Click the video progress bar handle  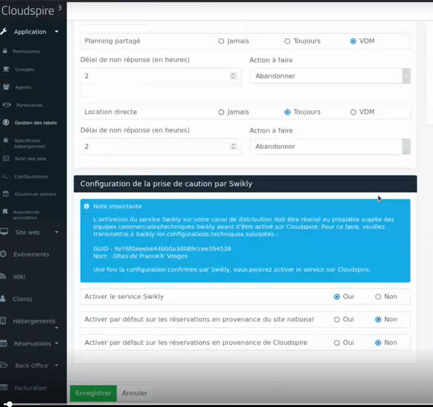click(x=9, y=404)
